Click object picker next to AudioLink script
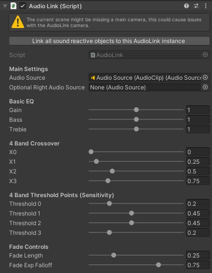 [205, 55]
